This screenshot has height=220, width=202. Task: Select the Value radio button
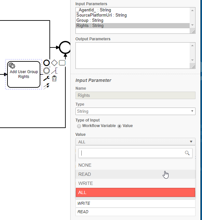pyautogui.click(x=119, y=126)
